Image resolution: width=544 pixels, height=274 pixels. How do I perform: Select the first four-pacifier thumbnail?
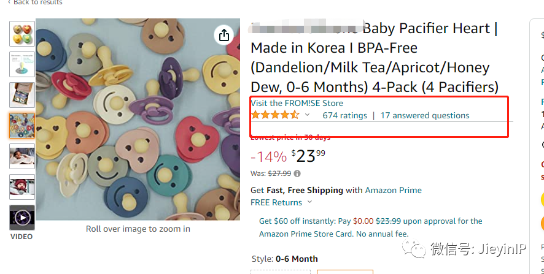coord(22,34)
